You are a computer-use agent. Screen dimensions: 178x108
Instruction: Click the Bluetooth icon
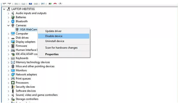point(13,21)
